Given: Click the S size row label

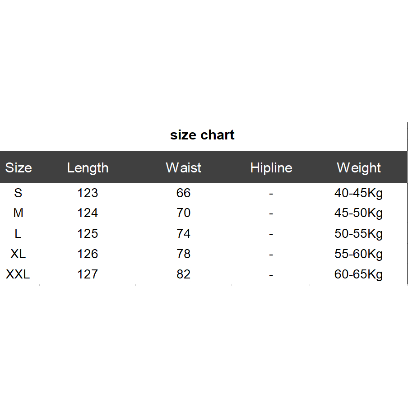Looking at the screenshot, I should tap(18, 193).
